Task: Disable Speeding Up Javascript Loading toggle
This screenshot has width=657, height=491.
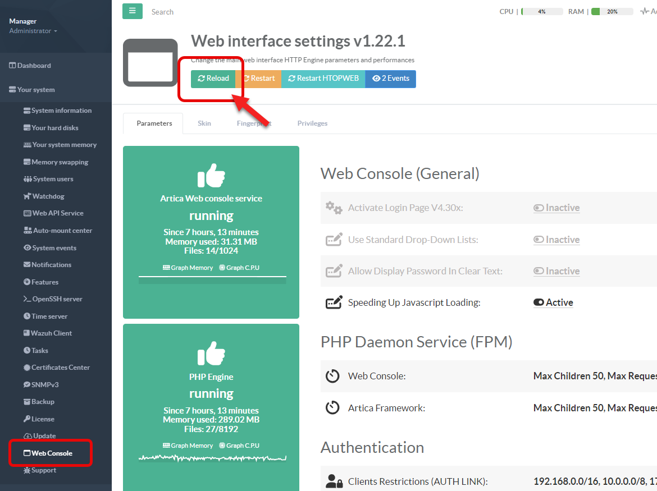Action: pos(553,302)
